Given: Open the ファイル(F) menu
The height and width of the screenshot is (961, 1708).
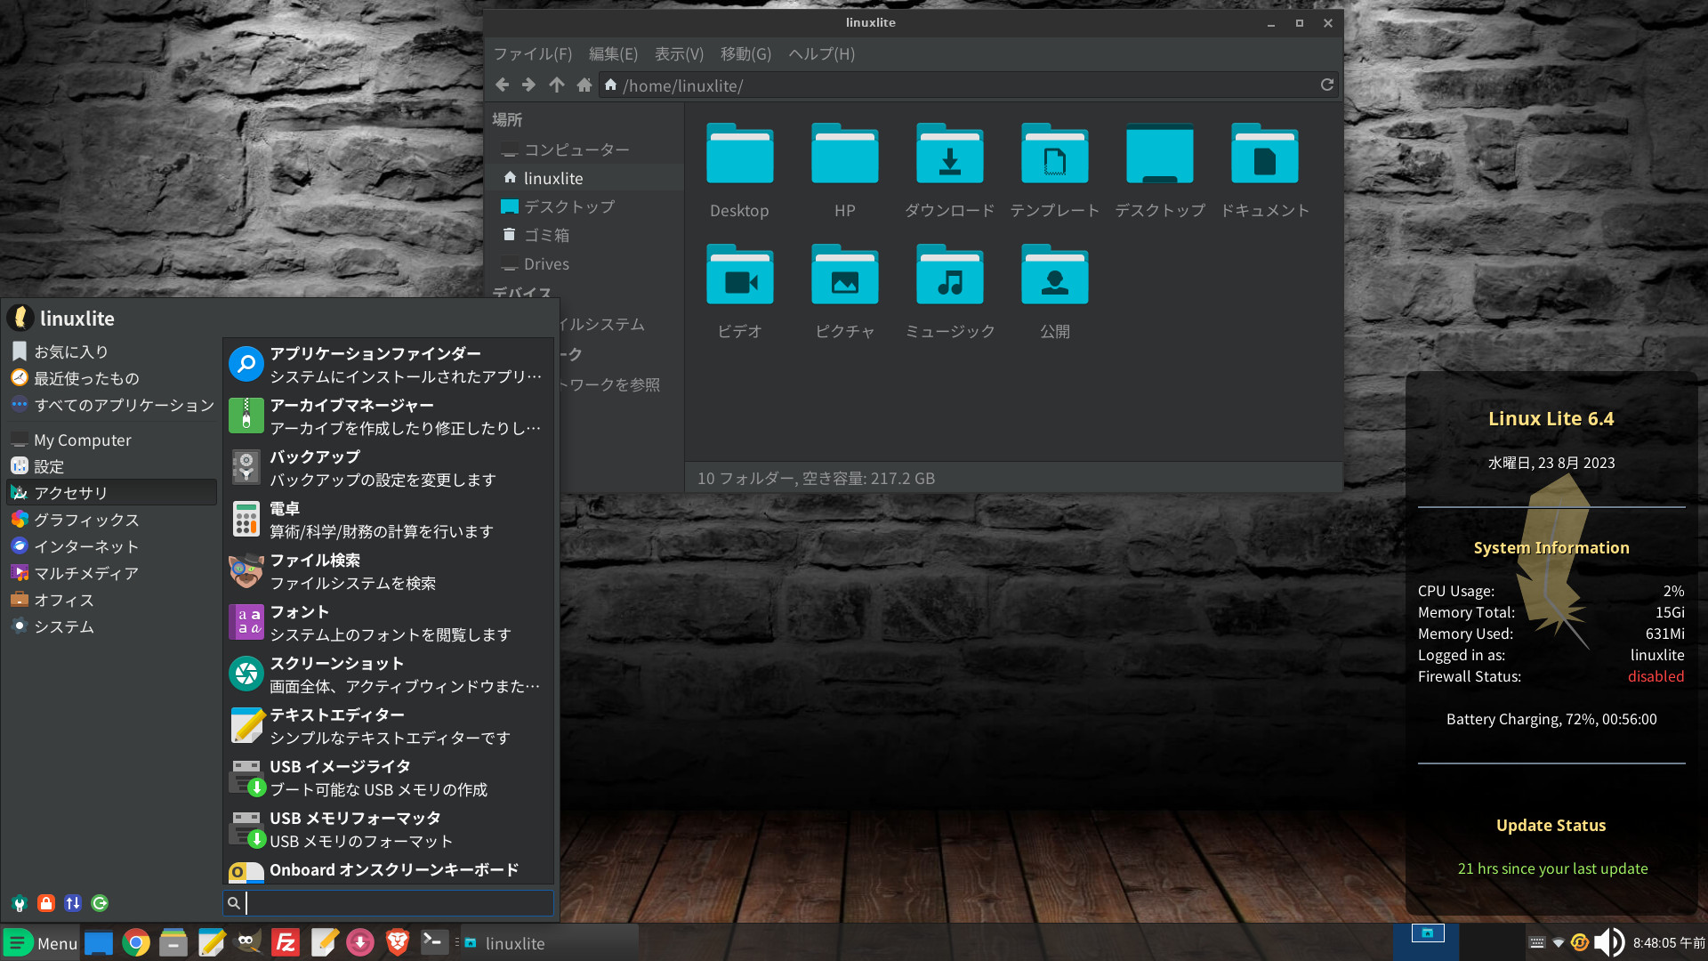Looking at the screenshot, I should (x=533, y=53).
